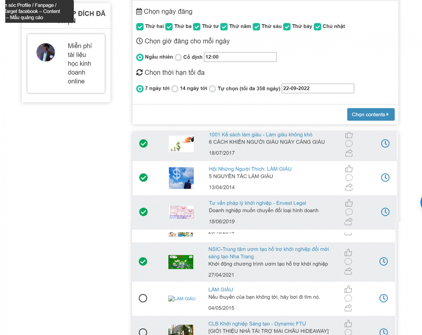Screen dimensions: 422x335
Task: Click the comment bubble on the LÀM GIÀU post
Action: click(348, 298)
